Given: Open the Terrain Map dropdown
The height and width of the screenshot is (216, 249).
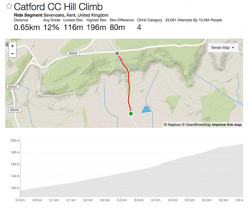Looking at the screenshot, I should pyautogui.click(x=222, y=48).
